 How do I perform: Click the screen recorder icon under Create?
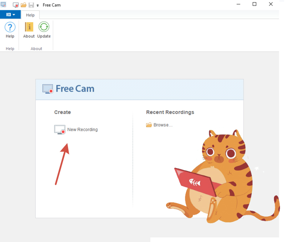59,130
